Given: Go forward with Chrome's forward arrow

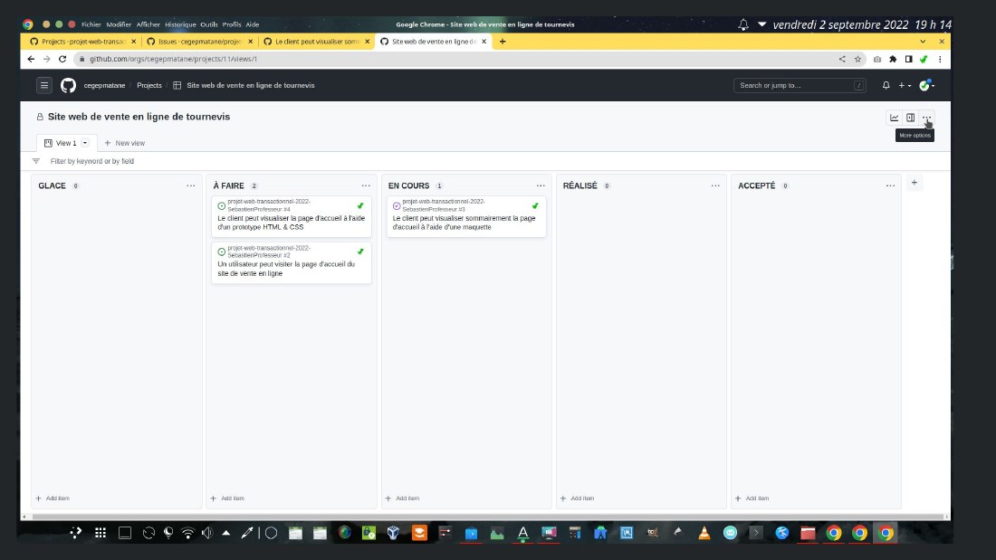Looking at the screenshot, I should pos(46,59).
